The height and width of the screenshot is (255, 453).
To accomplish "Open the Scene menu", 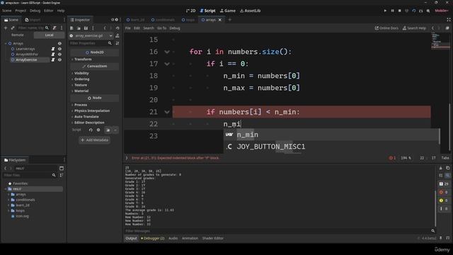I will pos(7,11).
